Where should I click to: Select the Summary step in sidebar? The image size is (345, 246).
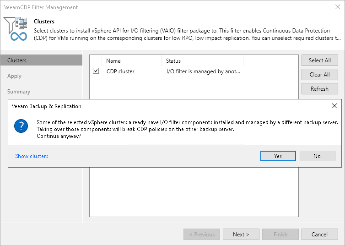click(x=19, y=92)
